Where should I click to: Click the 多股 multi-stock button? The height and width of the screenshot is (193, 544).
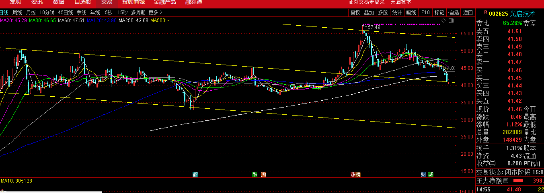point(383,13)
